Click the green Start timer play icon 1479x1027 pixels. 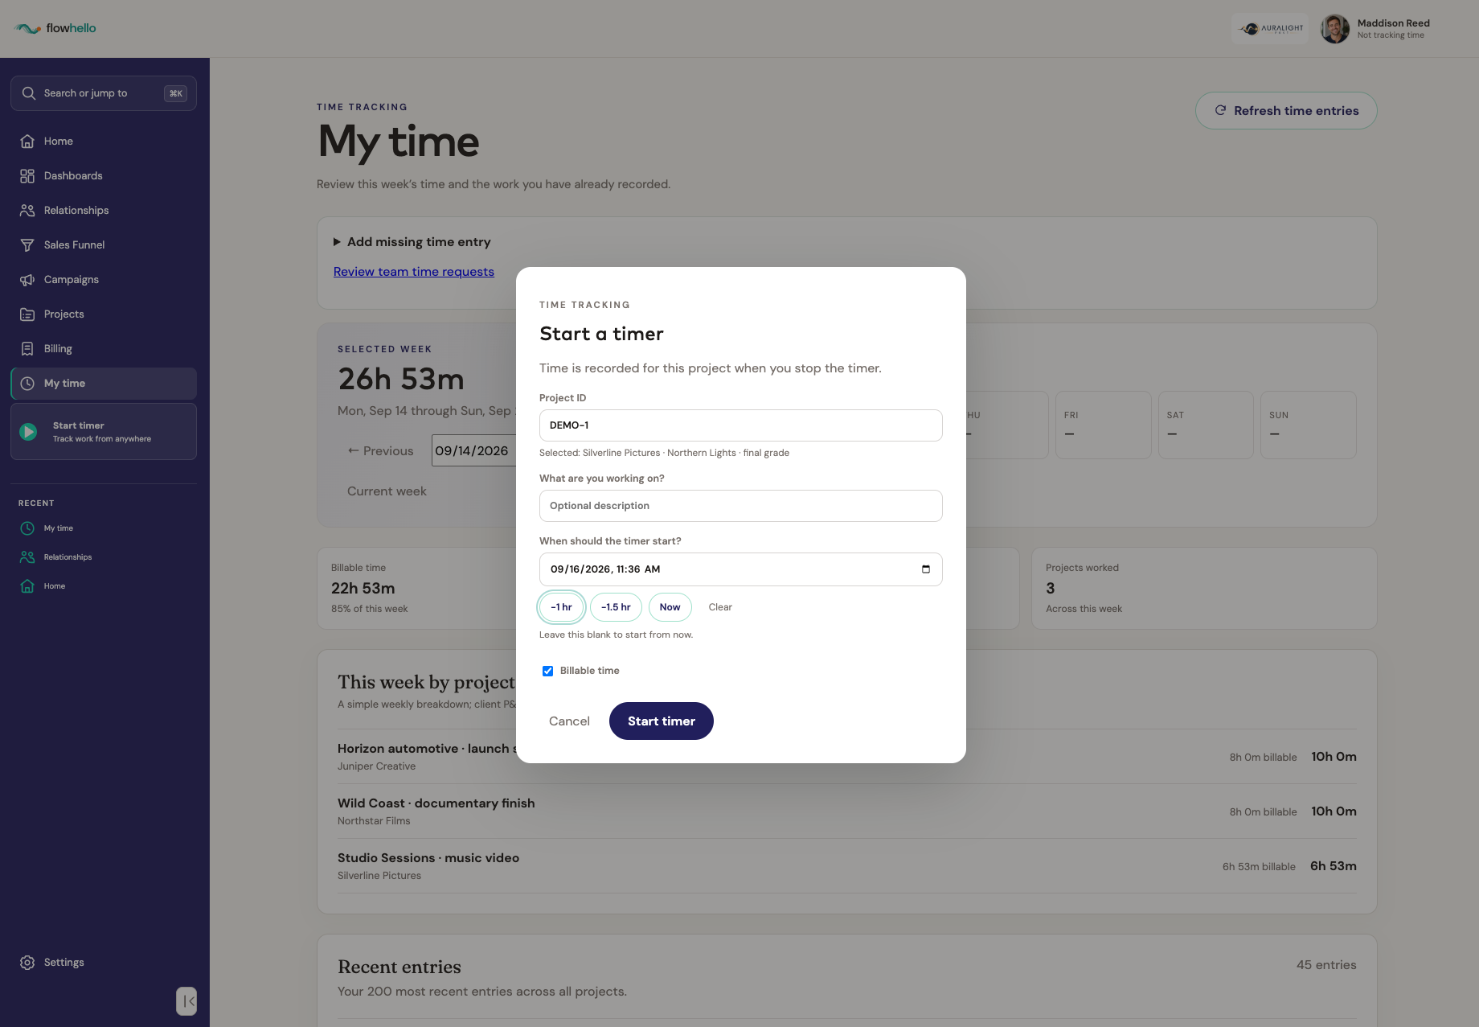(x=28, y=432)
